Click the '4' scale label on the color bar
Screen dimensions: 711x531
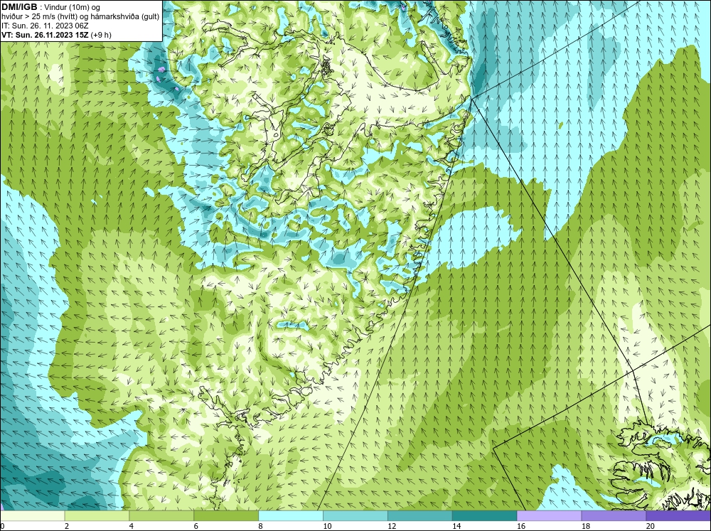131,526
